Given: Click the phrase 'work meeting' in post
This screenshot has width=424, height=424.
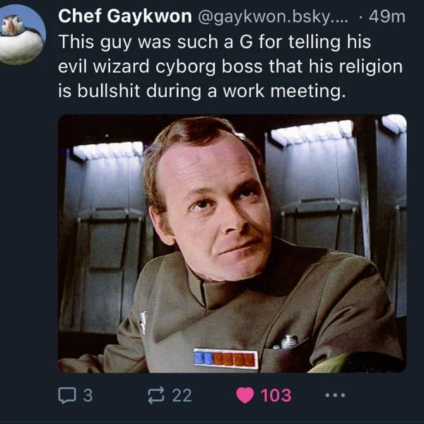Looking at the screenshot, I should pyautogui.click(x=284, y=91).
